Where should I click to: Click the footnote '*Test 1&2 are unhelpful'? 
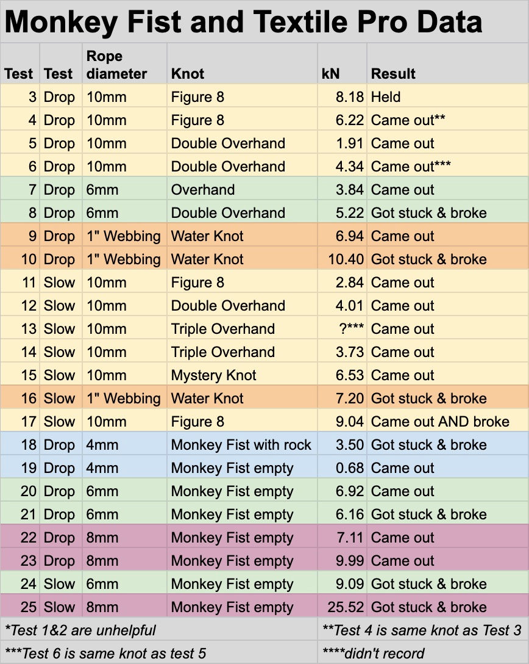click(80, 630)
